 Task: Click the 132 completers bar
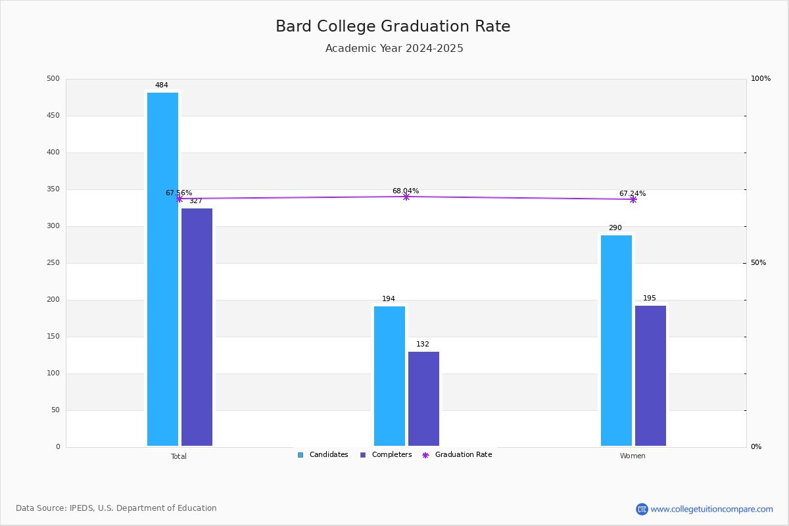coord(423,398)
